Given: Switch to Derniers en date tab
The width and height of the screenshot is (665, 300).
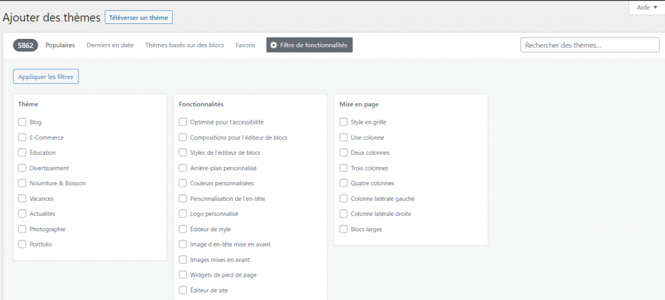Looking at the screenshot, I should pos(110,45).
